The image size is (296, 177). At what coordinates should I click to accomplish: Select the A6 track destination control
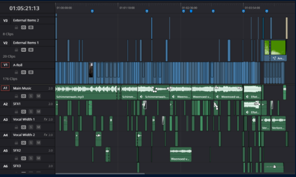tap(5, 166)
